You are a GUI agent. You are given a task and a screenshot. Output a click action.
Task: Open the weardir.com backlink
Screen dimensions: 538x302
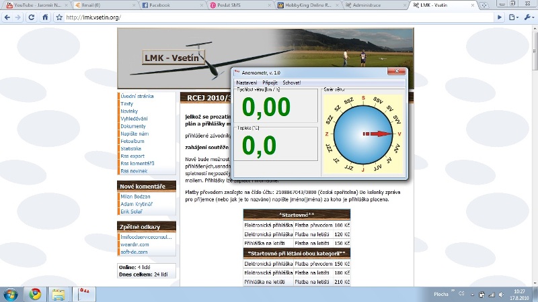[134, 244]
